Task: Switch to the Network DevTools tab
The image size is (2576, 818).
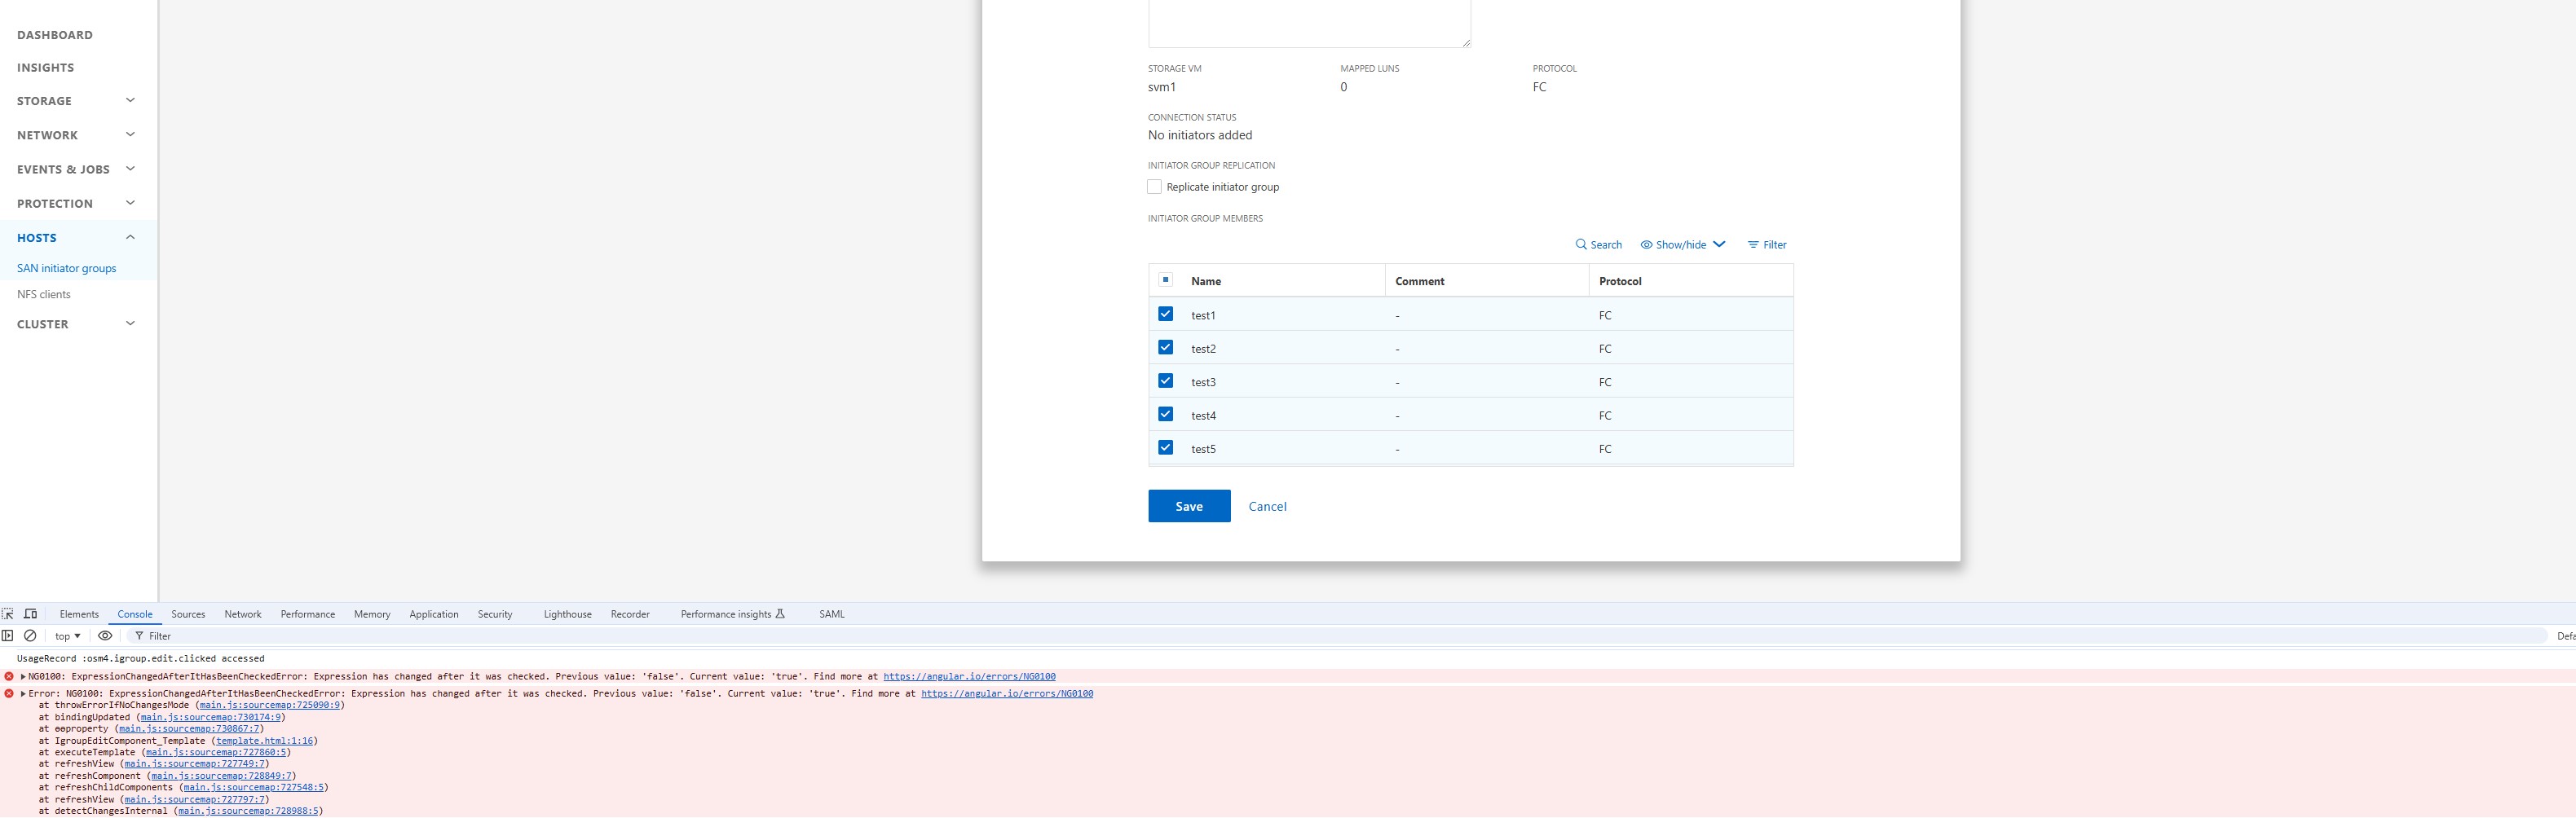Action: [x=242, y=614]
